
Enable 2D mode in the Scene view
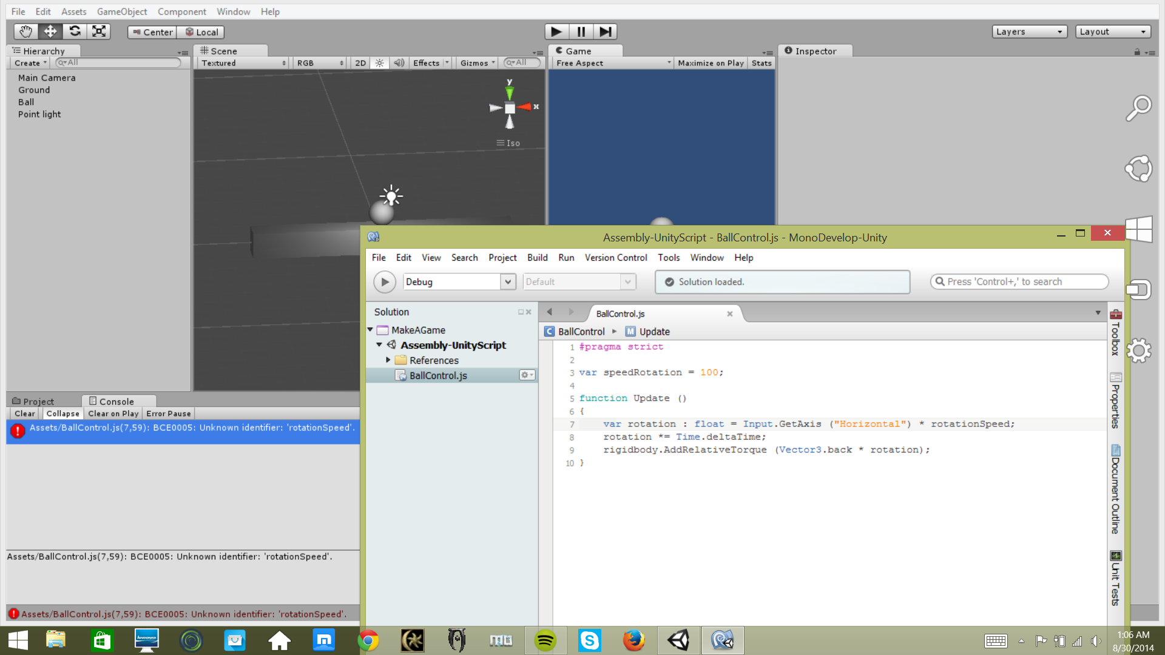click(360, 62)
